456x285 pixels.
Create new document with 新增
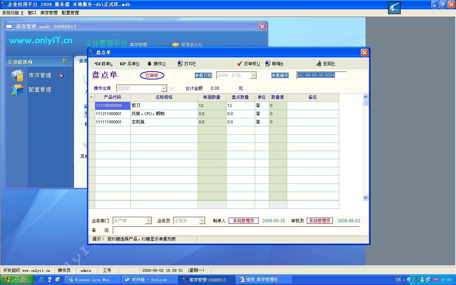(274, 64)
